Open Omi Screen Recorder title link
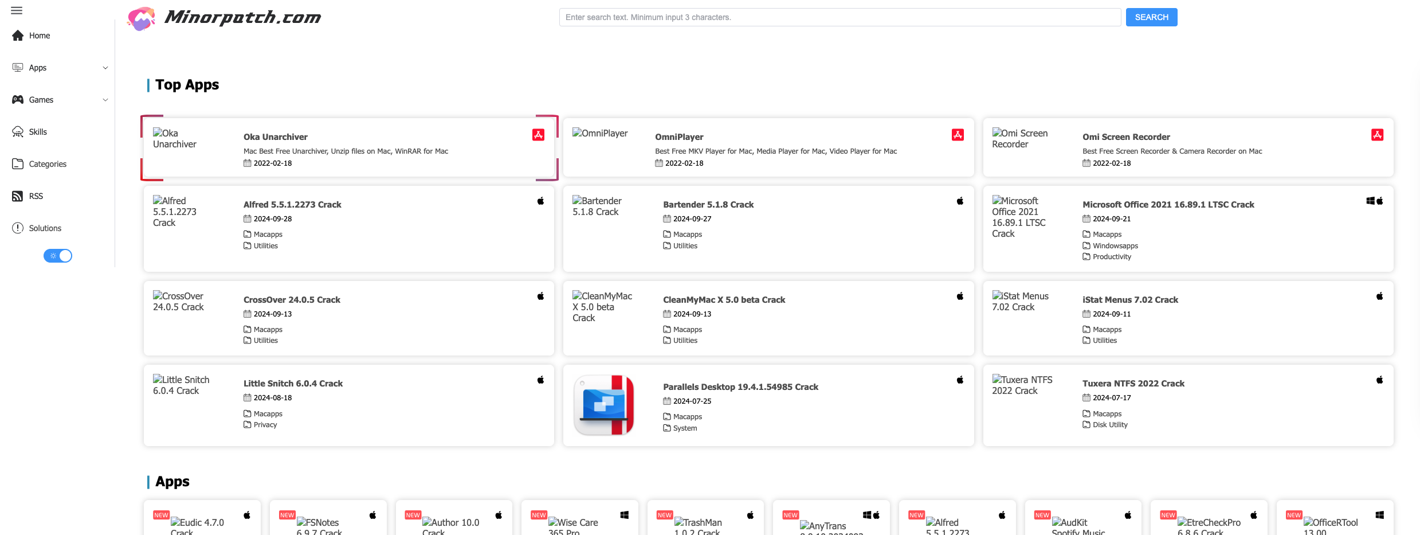This screenshot has height=535, width=1420. 1126,137
